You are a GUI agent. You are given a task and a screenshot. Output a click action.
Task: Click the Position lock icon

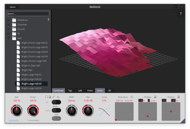click(x=179, y=97)
